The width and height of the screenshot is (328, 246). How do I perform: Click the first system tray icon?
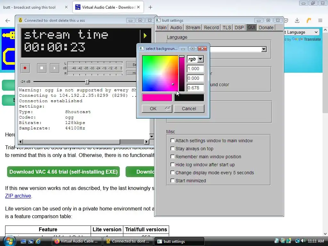[x=276, y=241]
